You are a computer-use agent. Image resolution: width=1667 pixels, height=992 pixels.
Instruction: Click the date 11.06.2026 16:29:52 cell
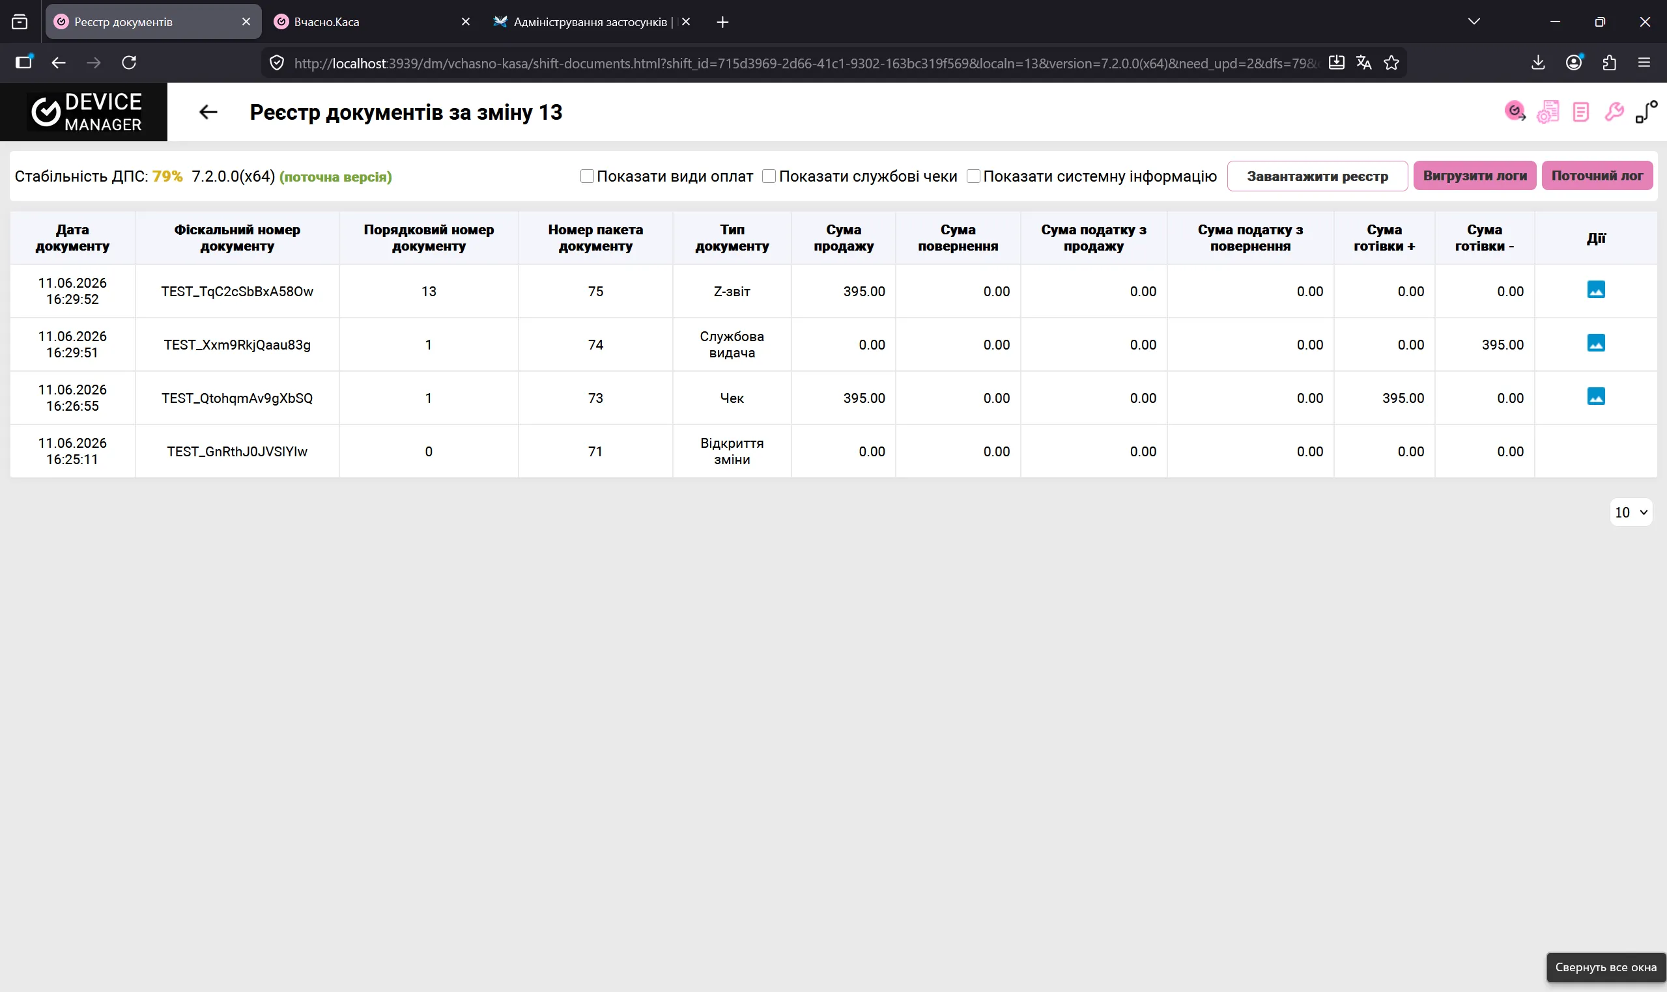72,292
